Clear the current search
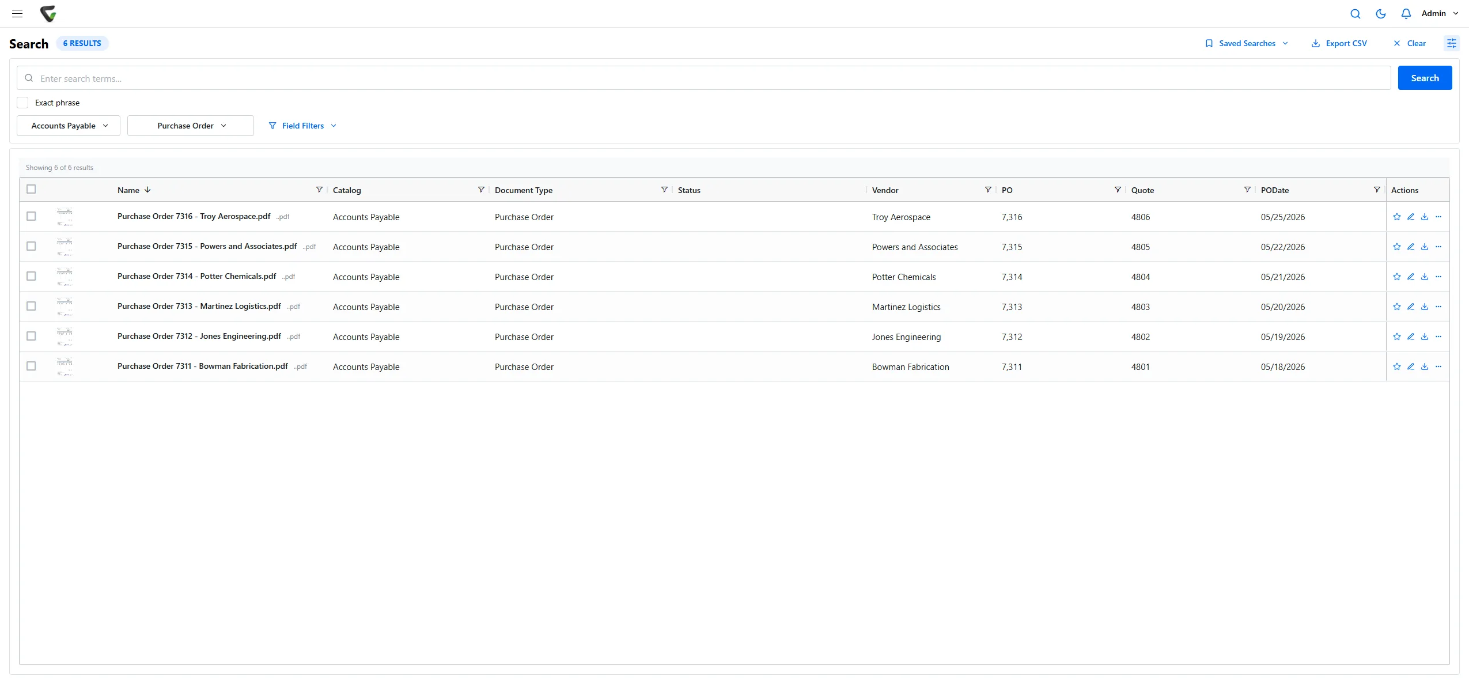 [x=1409, y=43]
